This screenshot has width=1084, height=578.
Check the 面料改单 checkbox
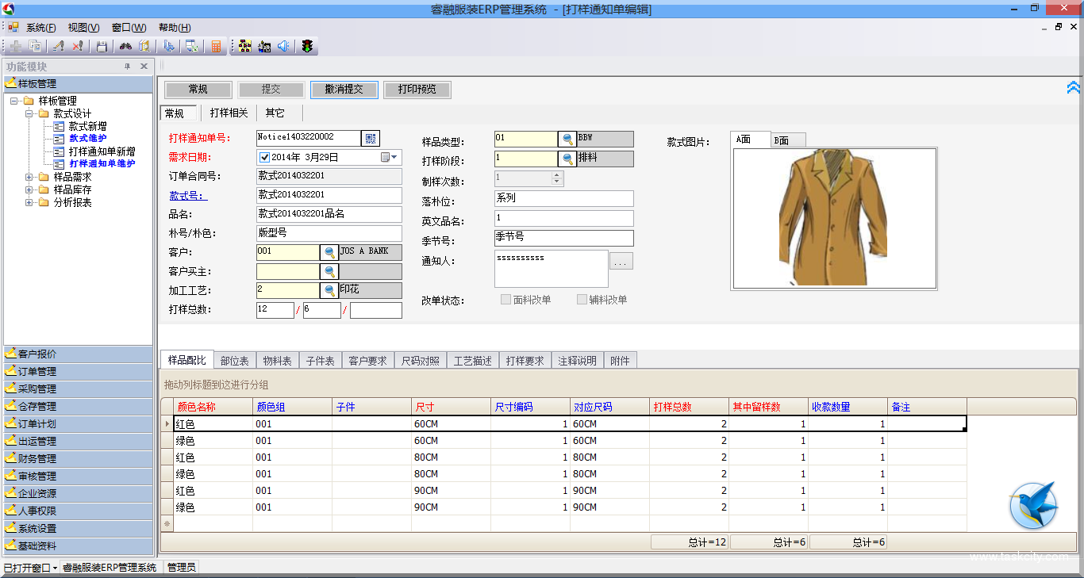pos(505,300)
